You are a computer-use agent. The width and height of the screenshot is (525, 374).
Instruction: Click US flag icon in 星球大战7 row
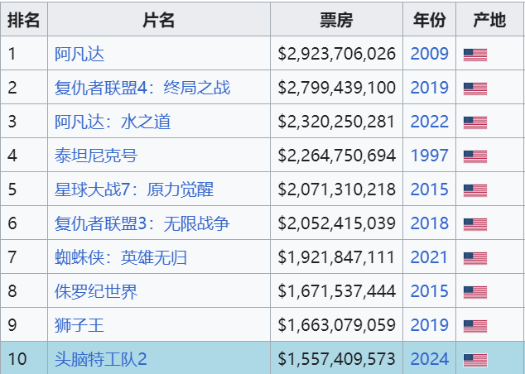pos(475,190)
